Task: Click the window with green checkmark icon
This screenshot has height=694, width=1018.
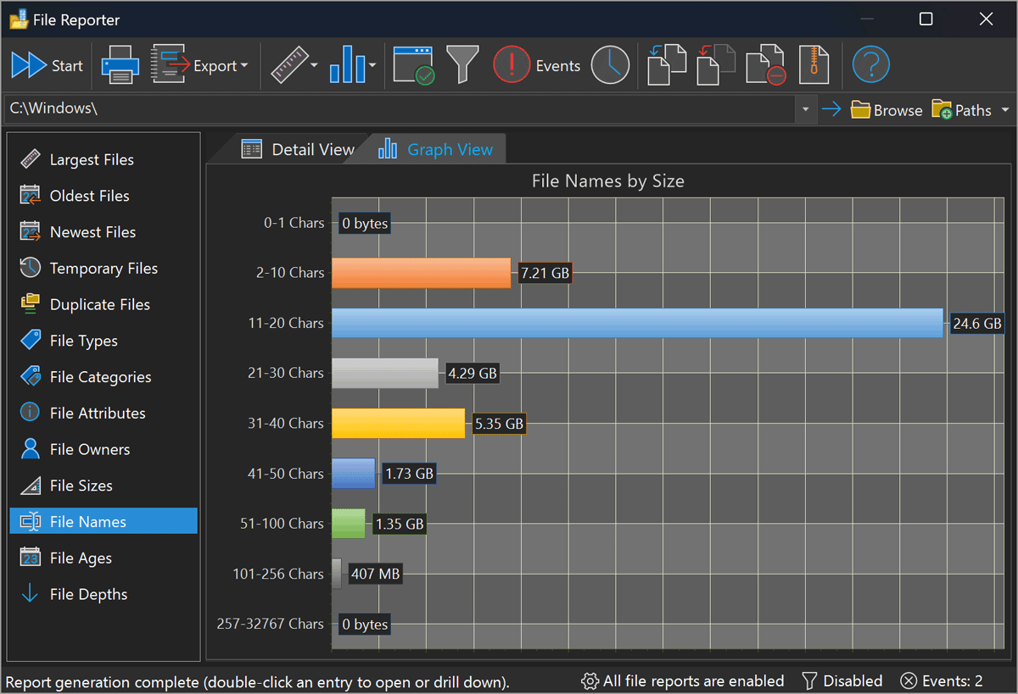Action: click(x=414, y=65)
